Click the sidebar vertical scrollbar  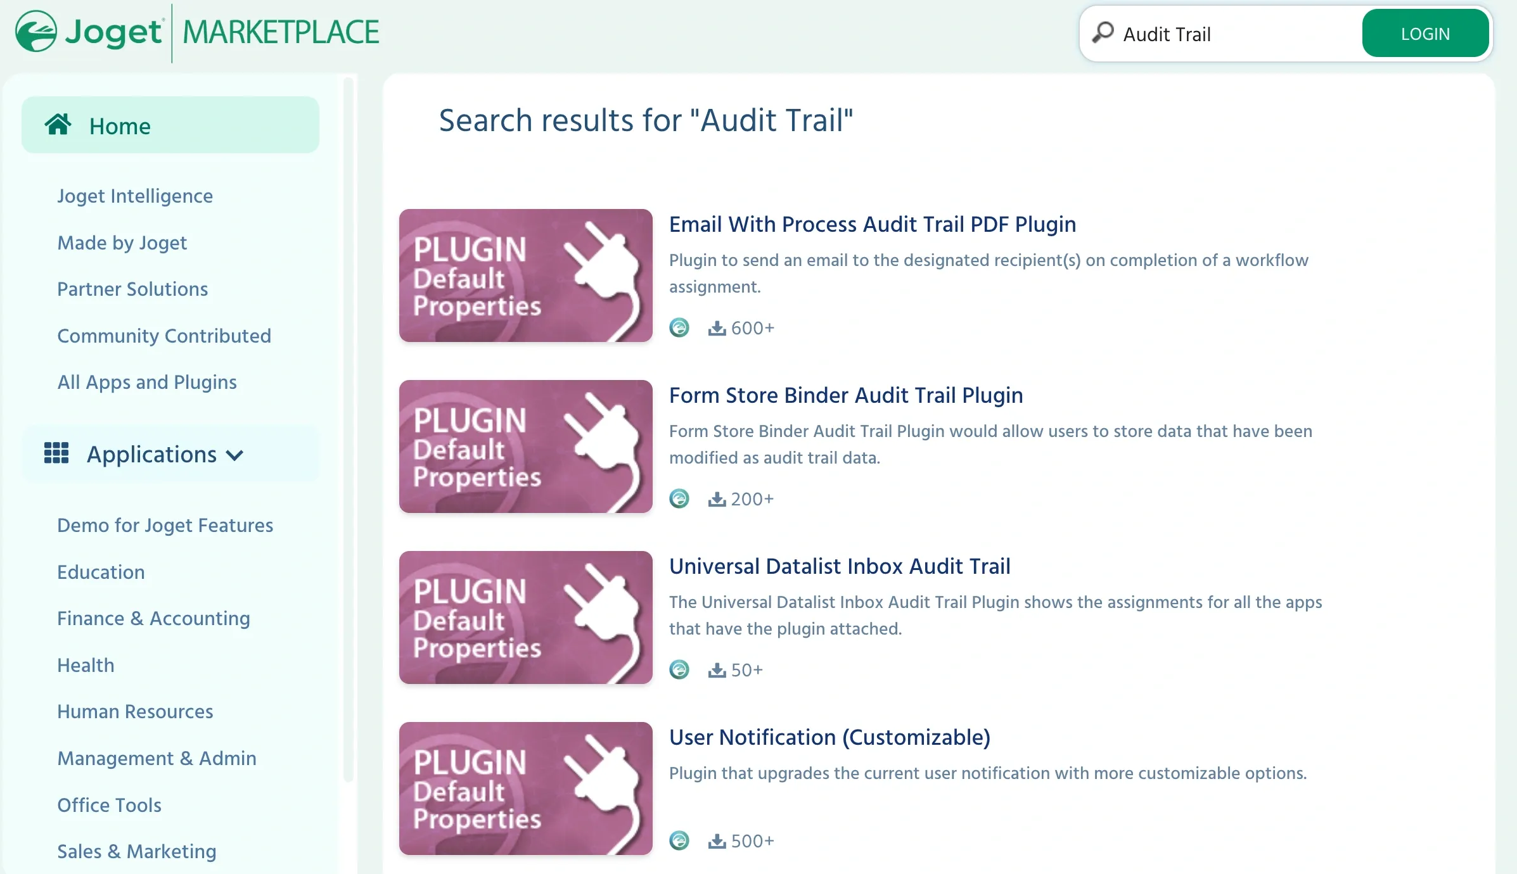click(348, 431)
